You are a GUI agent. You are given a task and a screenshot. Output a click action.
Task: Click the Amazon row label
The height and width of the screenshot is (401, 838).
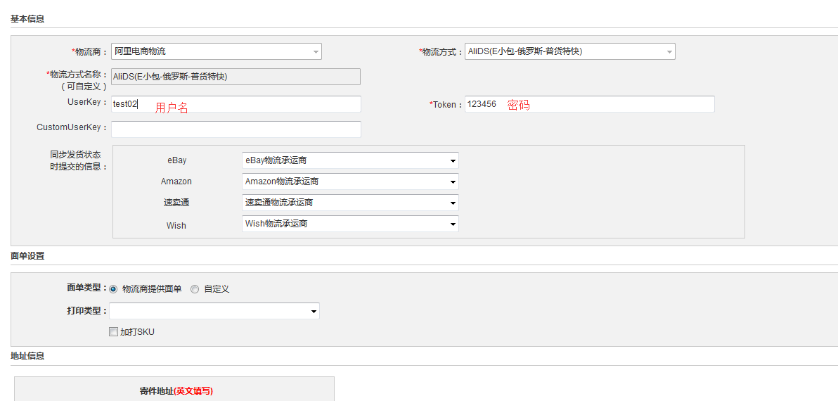pos(176,182)
